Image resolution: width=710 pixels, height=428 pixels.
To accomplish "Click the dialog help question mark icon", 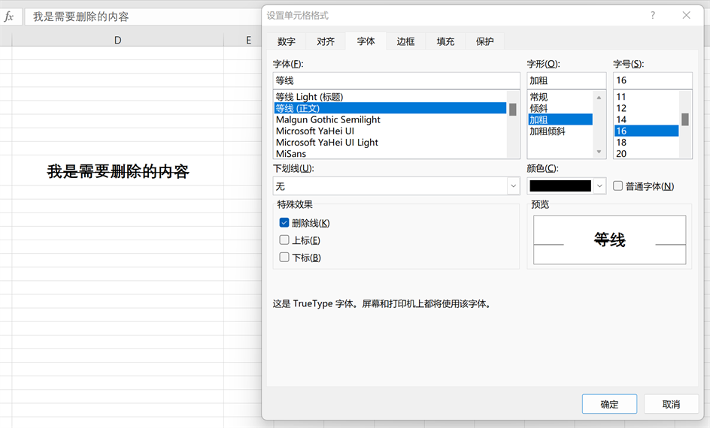I will coord(652,15).
